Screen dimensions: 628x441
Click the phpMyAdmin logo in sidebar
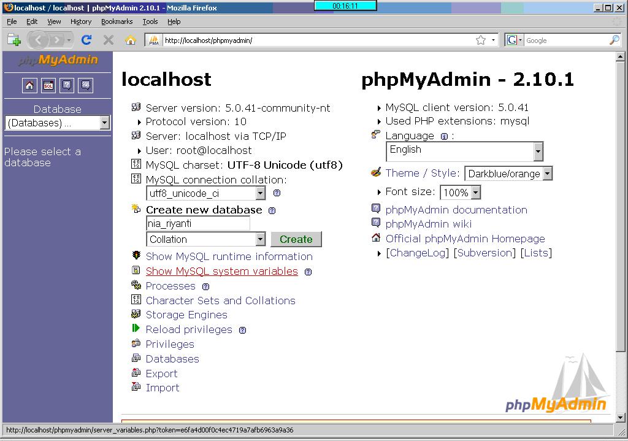[58, 60]
